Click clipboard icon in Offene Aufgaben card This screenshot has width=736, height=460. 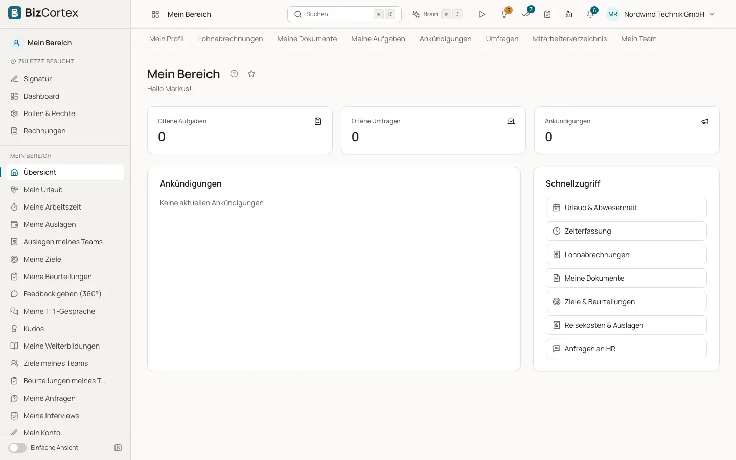tap(318, 121)
